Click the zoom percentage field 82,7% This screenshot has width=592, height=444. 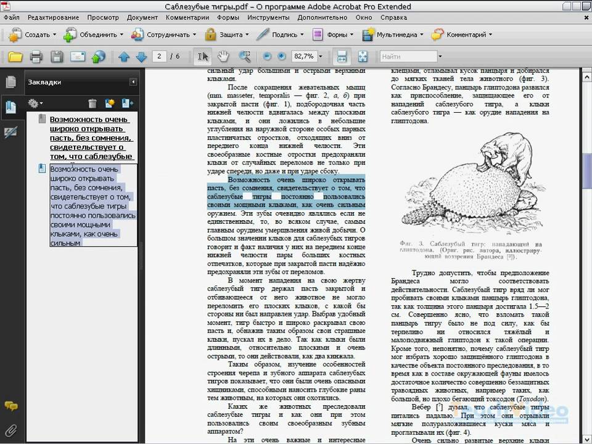(x=304, y=56)
